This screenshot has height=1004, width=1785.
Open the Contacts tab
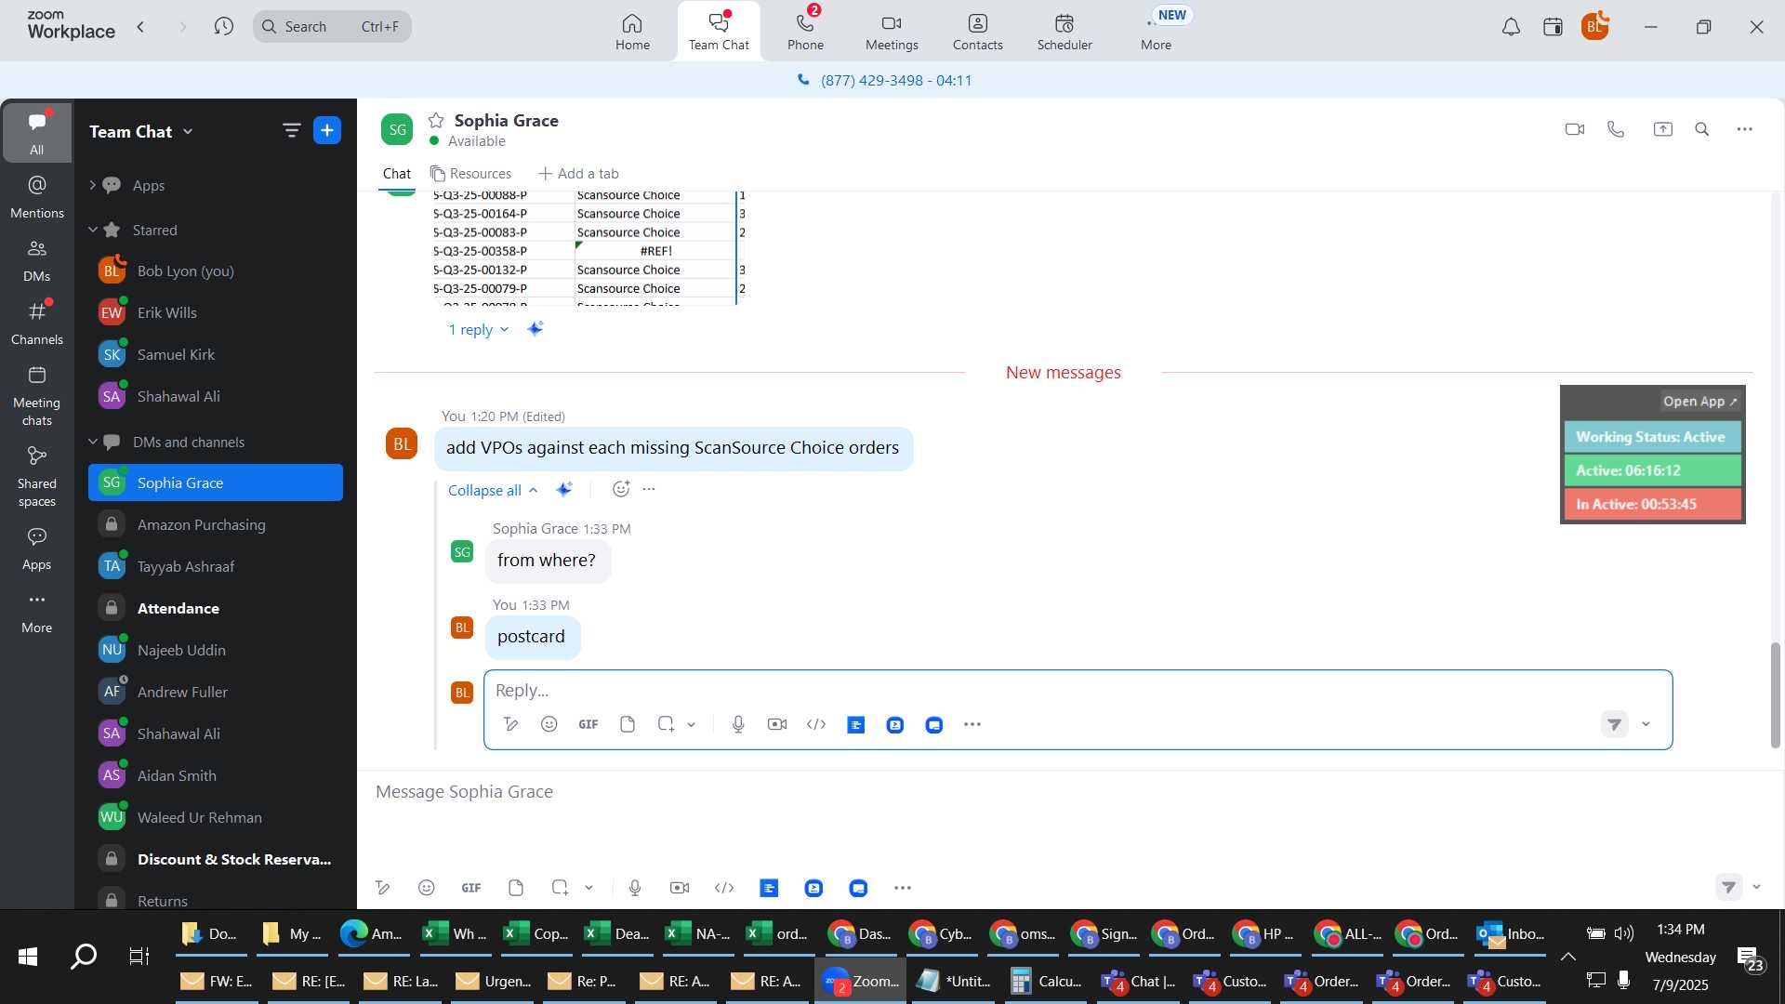[977, 32]
